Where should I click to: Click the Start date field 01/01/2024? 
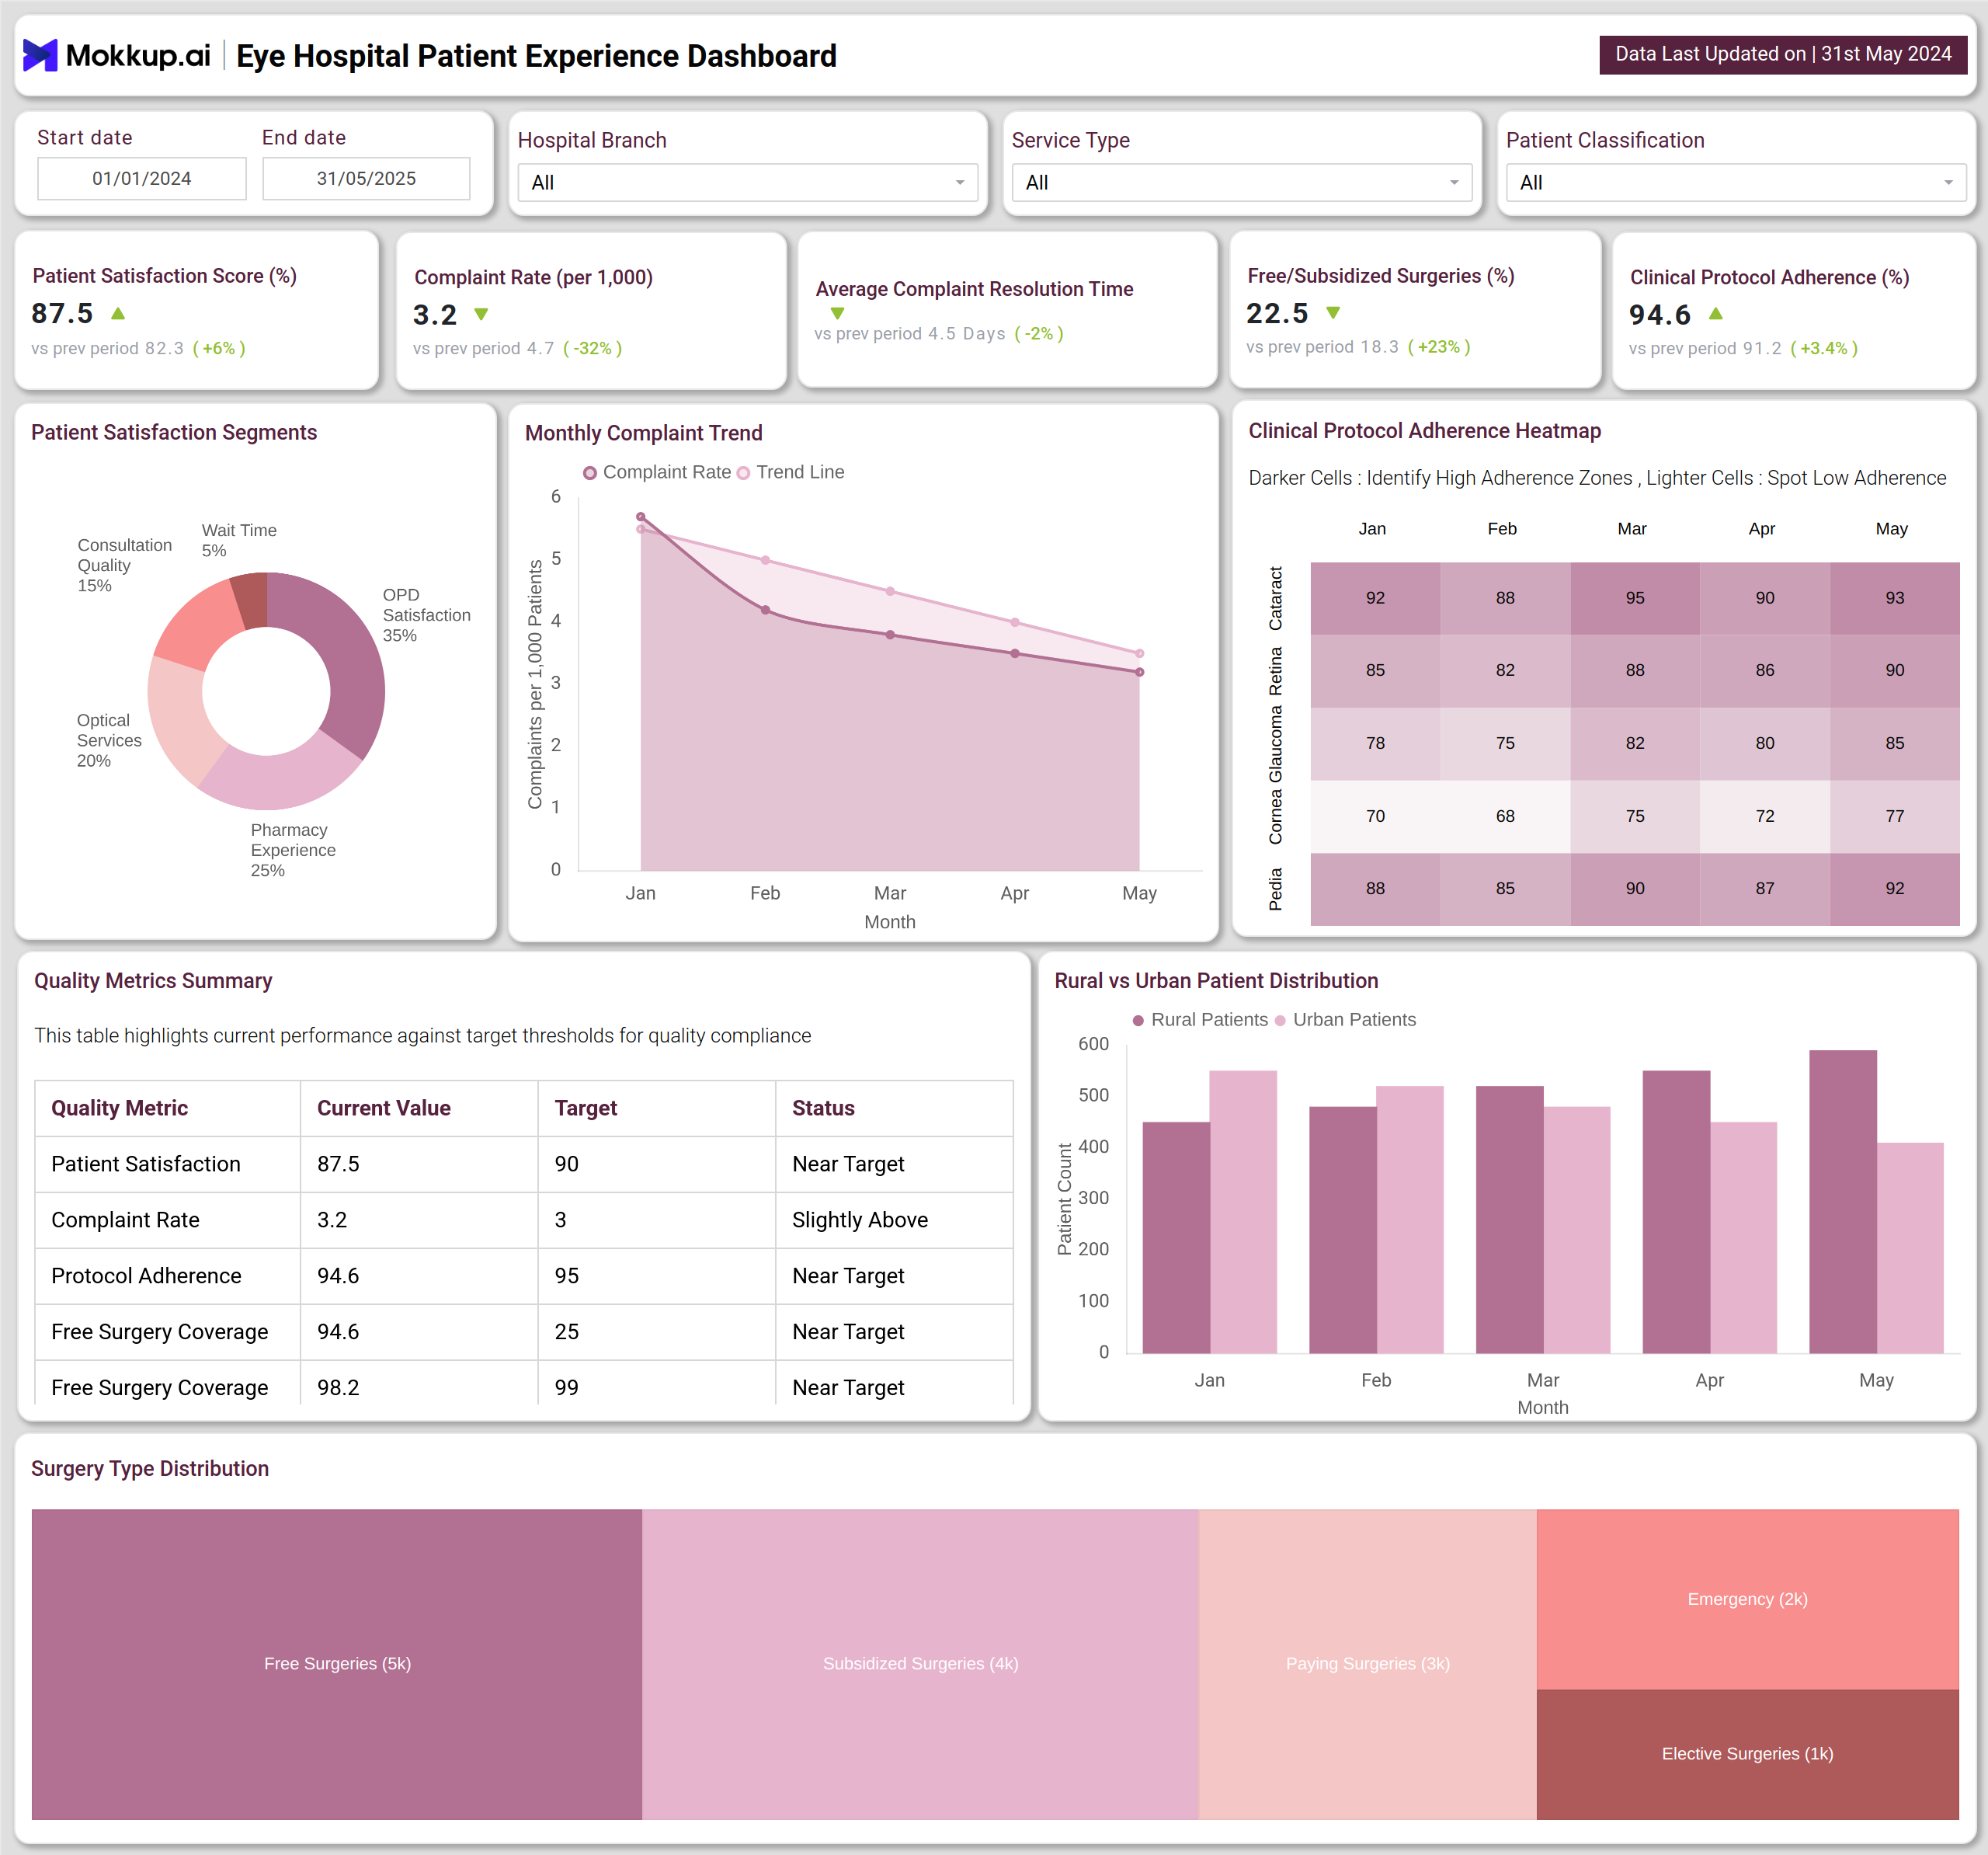click(x=141, y=178)
